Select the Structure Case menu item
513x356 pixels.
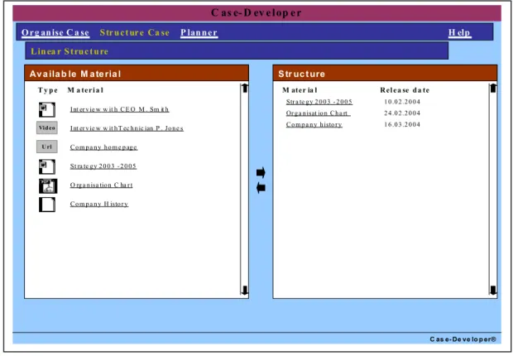(x=135, y=32)
